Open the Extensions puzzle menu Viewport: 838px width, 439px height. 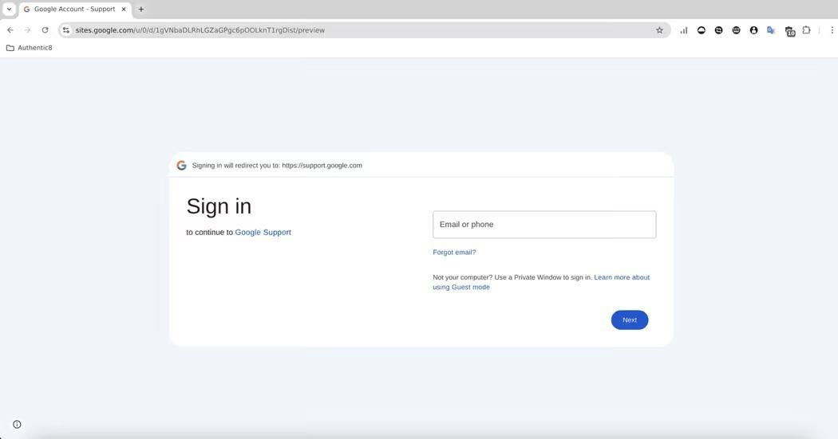click(x=806, y=30)
